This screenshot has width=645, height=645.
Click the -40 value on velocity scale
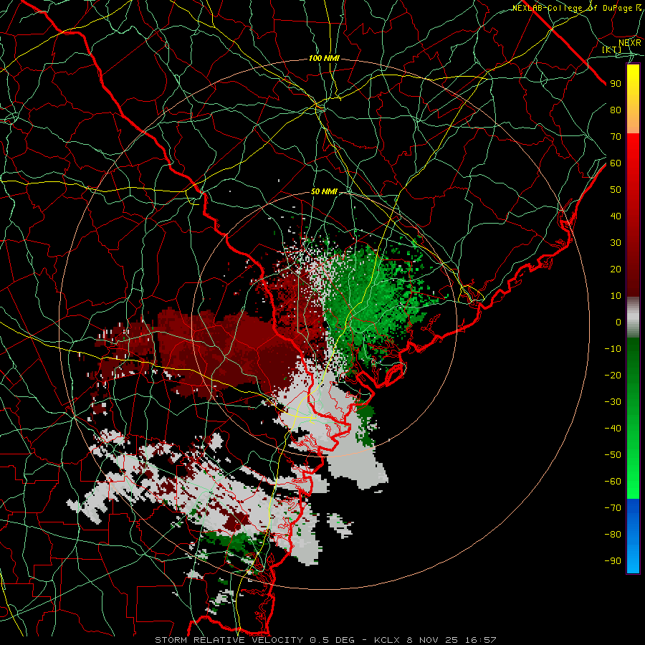pos(613,429)
